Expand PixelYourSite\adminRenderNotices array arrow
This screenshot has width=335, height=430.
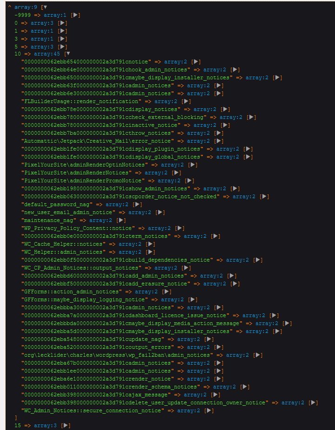pos(176,173)
